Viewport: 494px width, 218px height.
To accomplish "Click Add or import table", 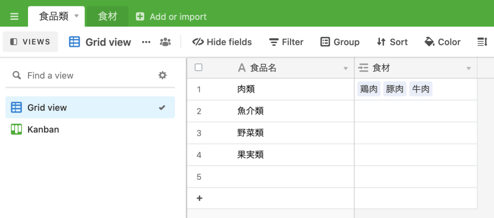I will tap(171, 16).
